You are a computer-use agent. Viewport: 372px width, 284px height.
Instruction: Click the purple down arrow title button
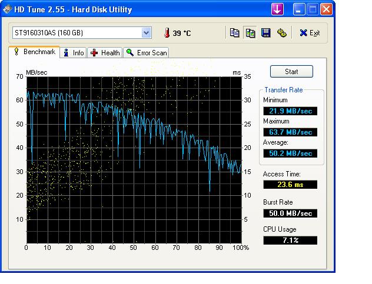(x=277, y=9)
